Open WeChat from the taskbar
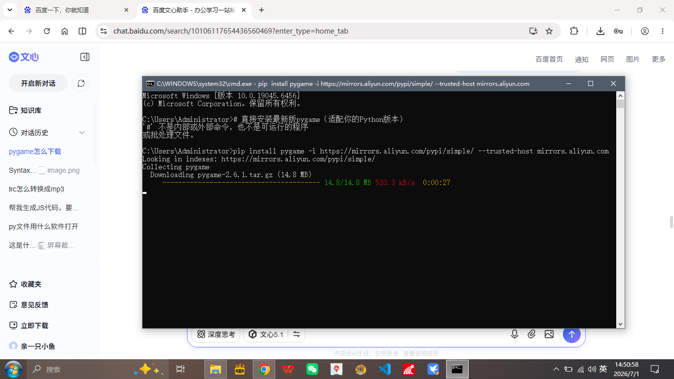 [x=312, y=369]
